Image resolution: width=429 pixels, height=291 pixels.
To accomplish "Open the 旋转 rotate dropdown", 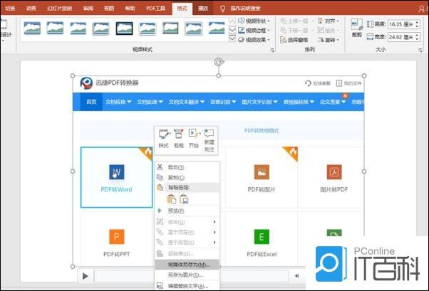I will pos(329,40).
